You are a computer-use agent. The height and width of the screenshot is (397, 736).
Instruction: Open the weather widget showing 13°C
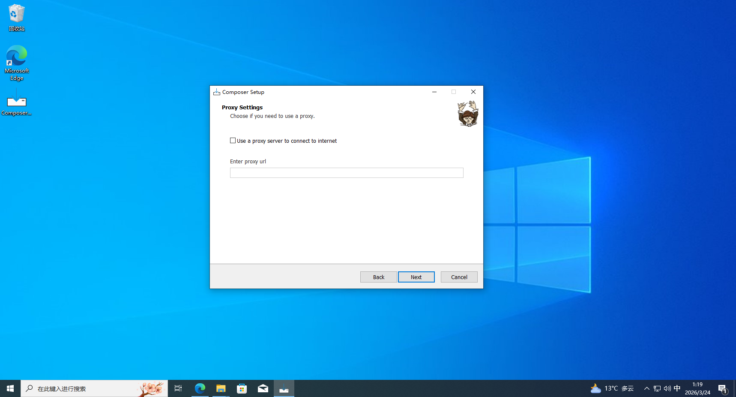[x=612, y=388]
